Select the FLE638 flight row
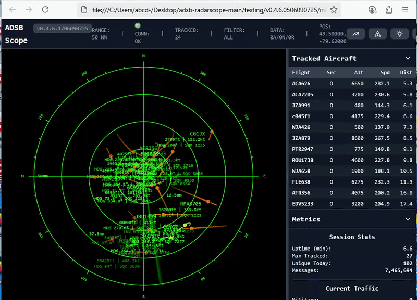The image size is (417, 300). (x=352, y=182)
